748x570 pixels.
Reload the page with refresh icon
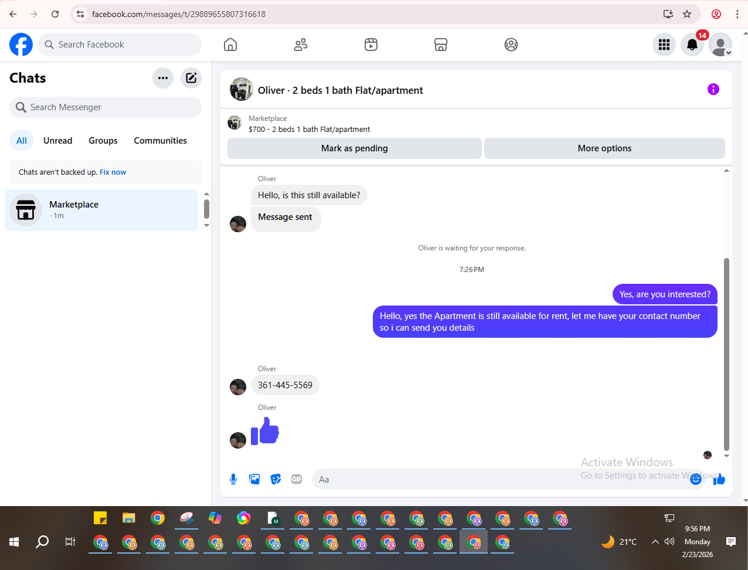pyautogui.click(x=55, y=14)
